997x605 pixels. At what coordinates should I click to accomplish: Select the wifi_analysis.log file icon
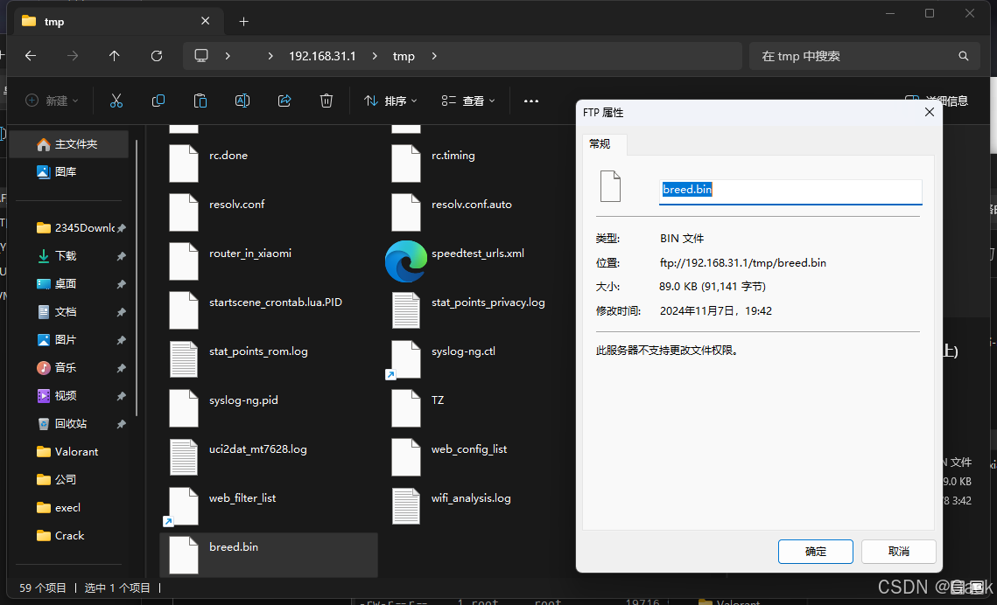(405, 506)
